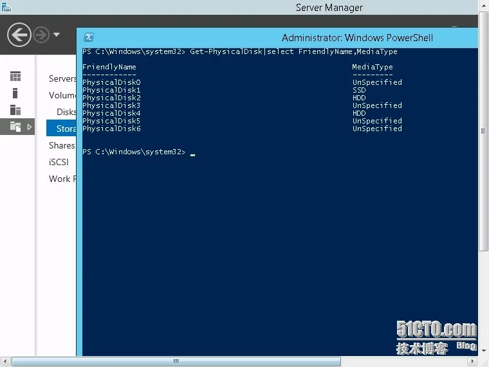The height and width of the screenshot is (367, 489).
Task: Select the All Servers sidebar icon
Action: [x=15, y=110]
